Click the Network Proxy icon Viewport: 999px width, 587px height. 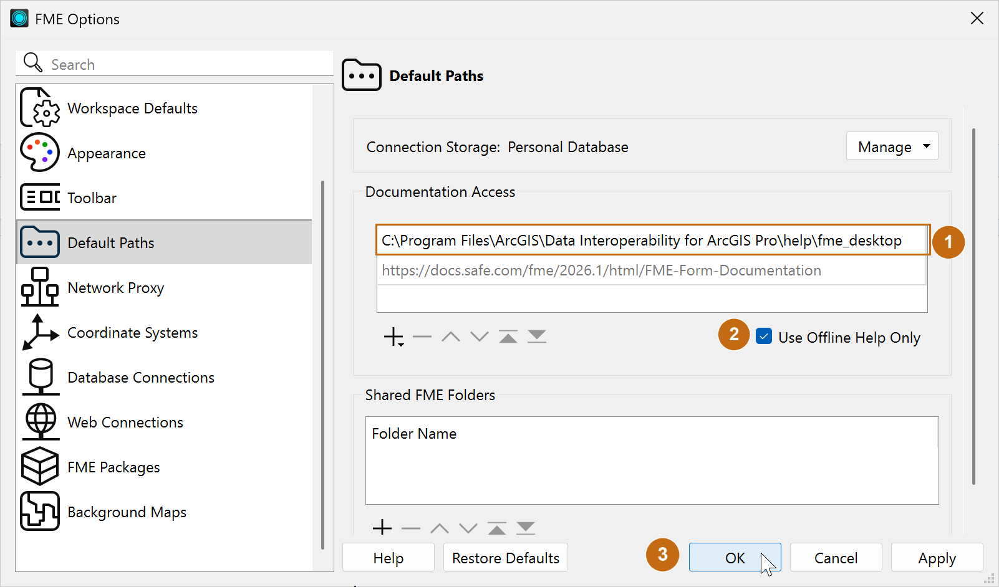tap(40, 287)
